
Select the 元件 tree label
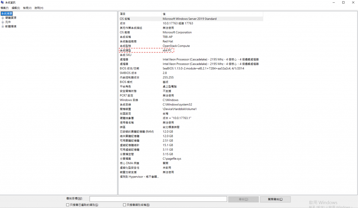point(8,22)
